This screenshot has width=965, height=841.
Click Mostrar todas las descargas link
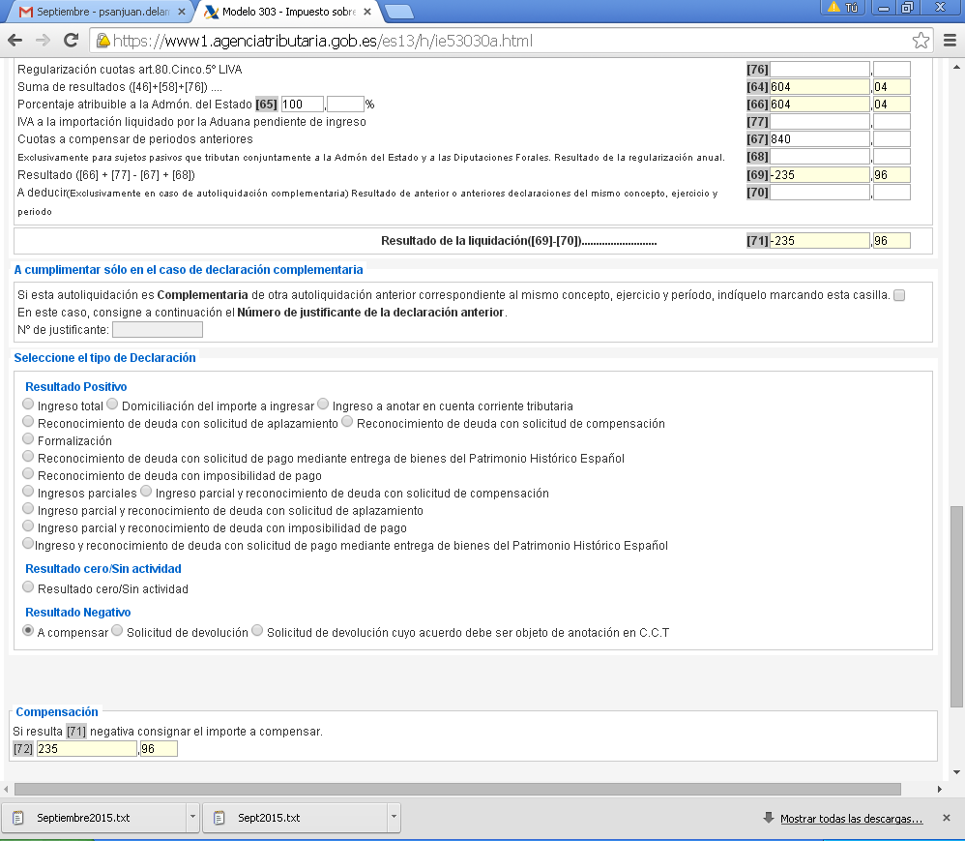851,818
